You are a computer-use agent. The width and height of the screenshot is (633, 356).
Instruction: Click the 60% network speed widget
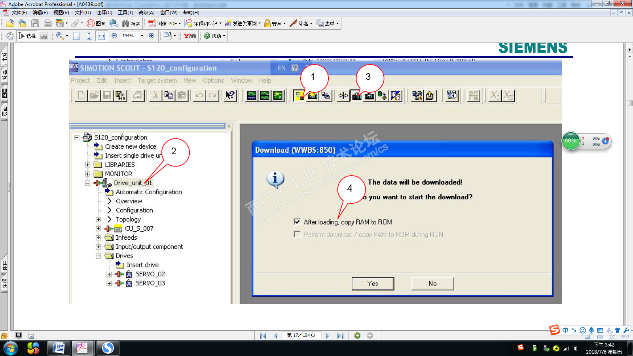570,141
